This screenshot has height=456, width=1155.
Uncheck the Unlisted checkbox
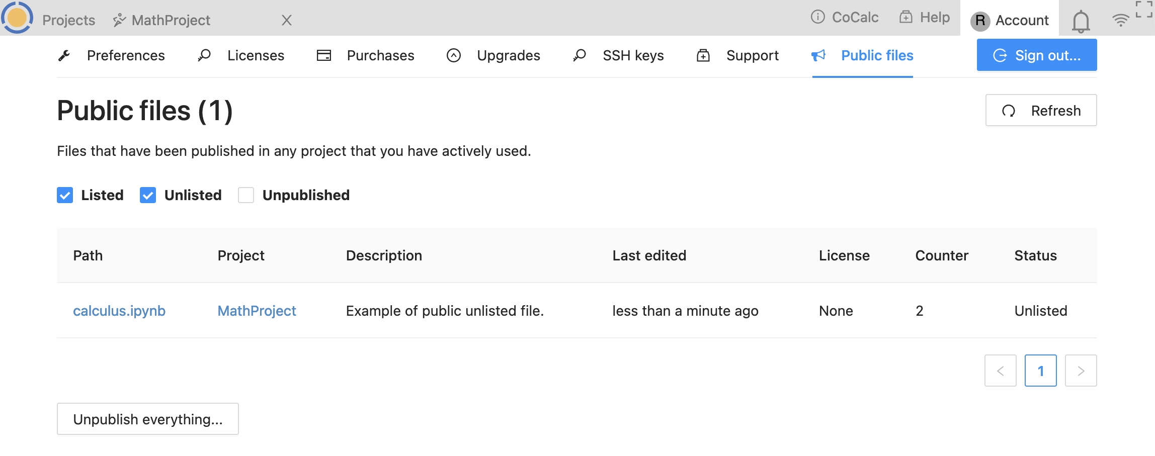148,195
